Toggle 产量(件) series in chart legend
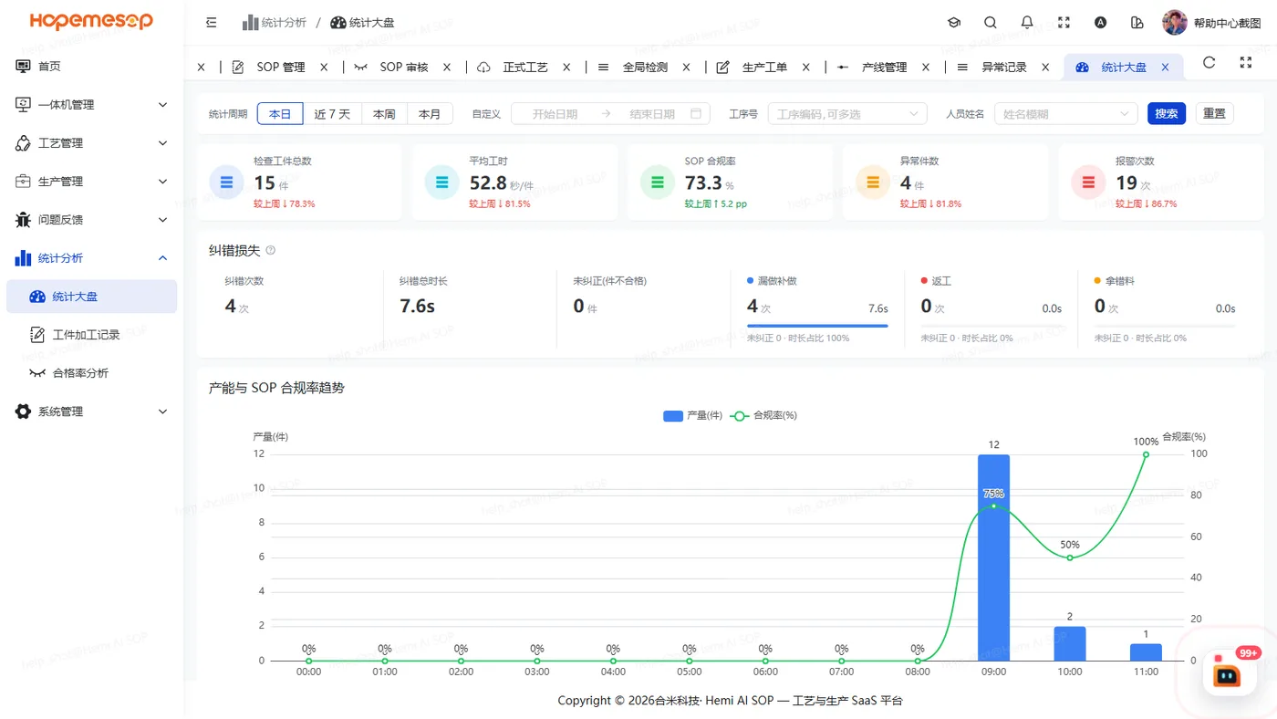 tap(693, 415)
